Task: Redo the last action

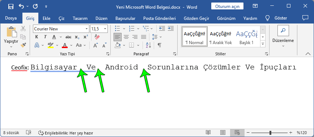Action: tap(35, 7)
